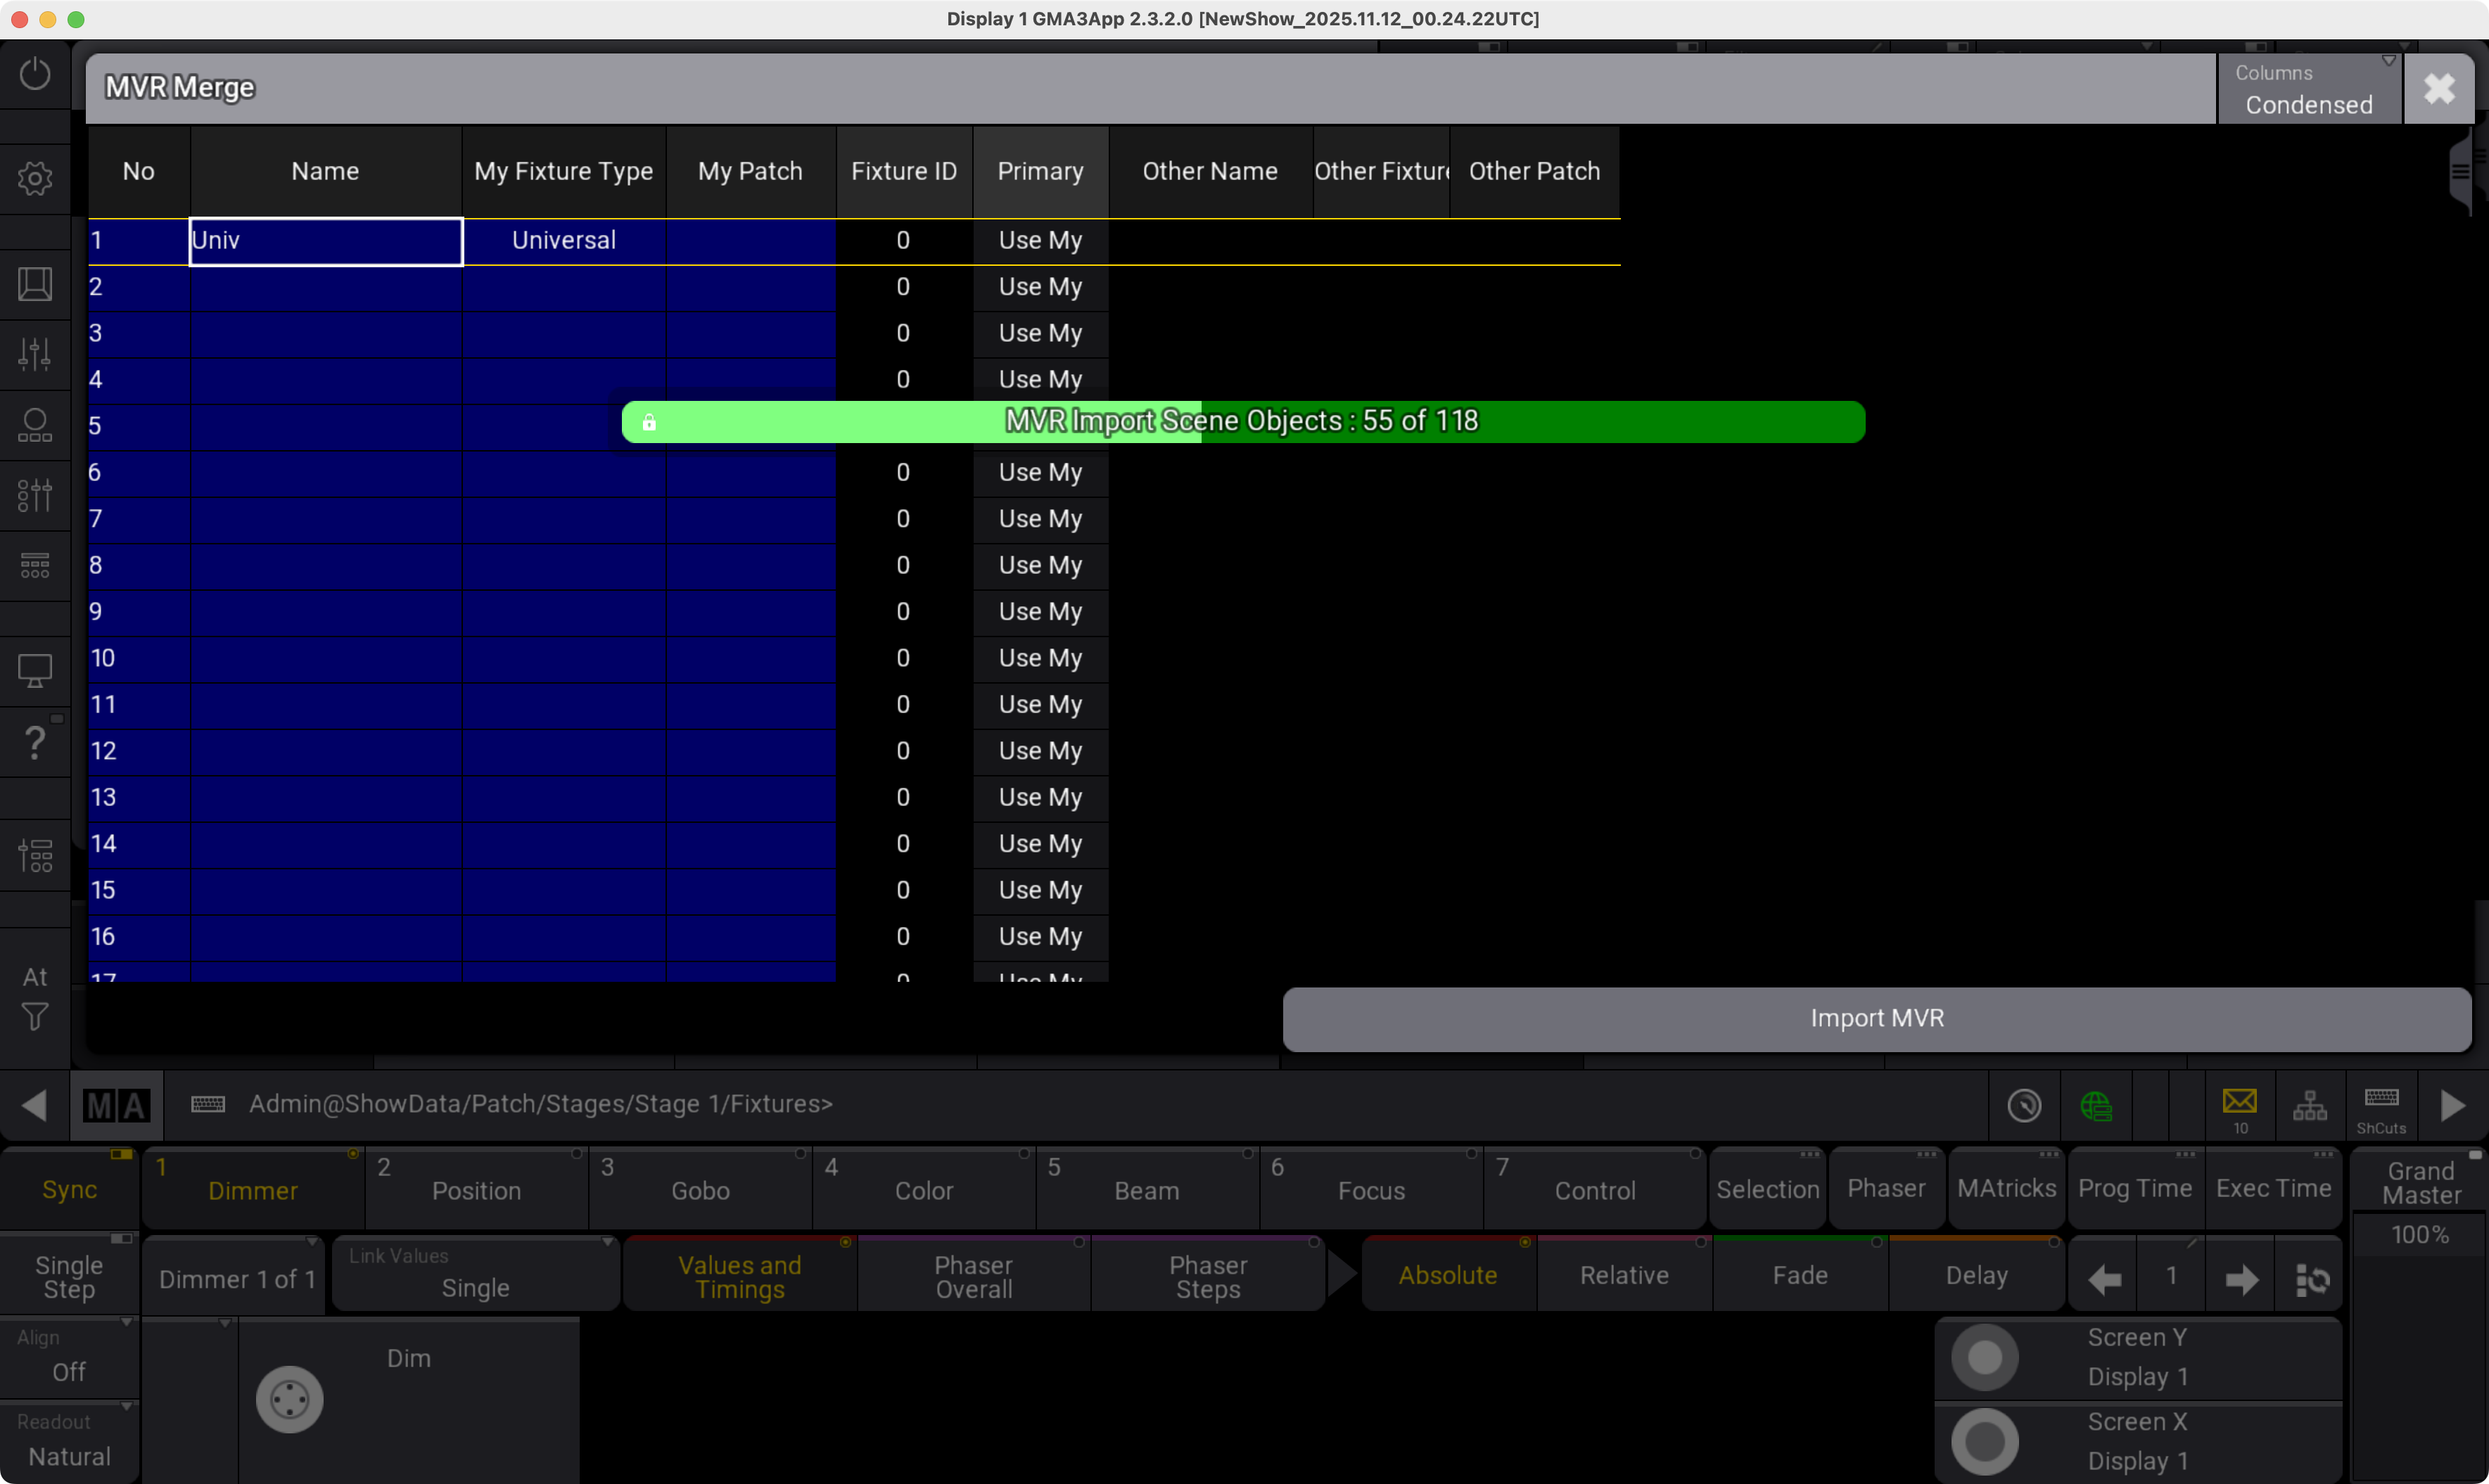2489x1484 pixels.
Task: Switch to the Position feature tab
Action: point(476,1190)
